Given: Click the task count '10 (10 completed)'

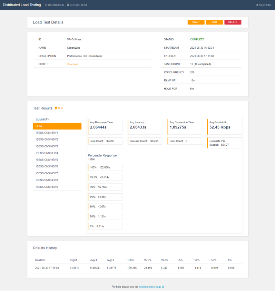Looking at the screenshot, I should (200, 64).
